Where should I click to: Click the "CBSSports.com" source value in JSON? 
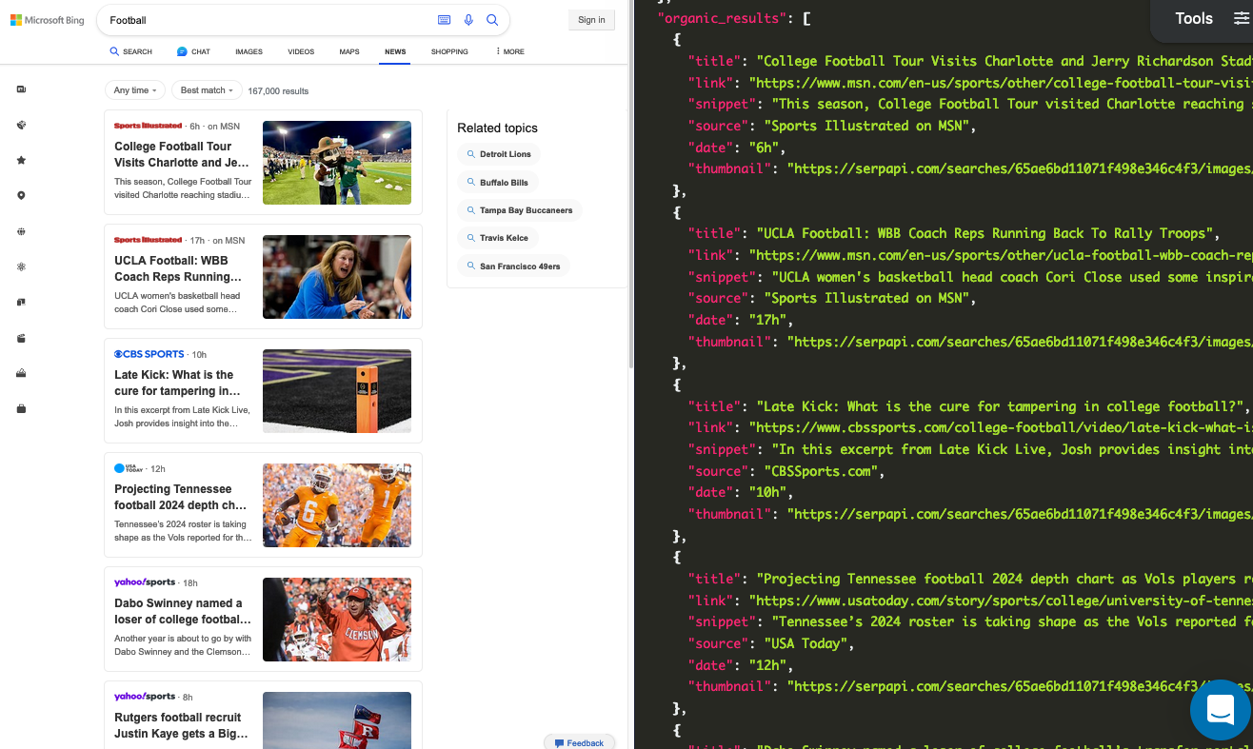click(822, 471)
